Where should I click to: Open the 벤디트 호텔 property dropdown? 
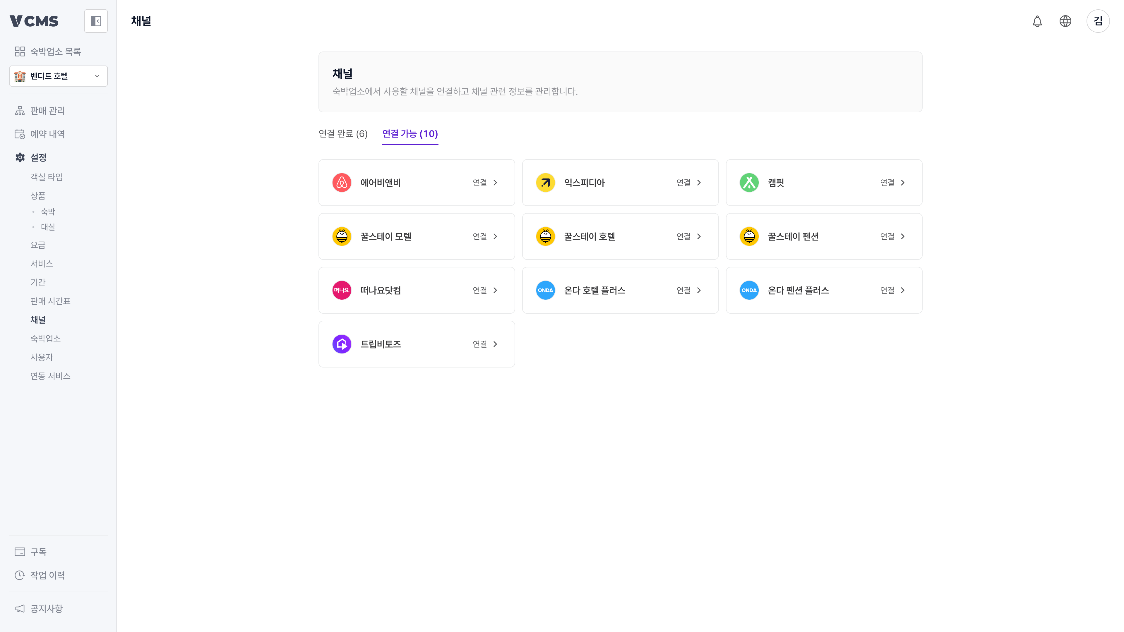[59, 76]
